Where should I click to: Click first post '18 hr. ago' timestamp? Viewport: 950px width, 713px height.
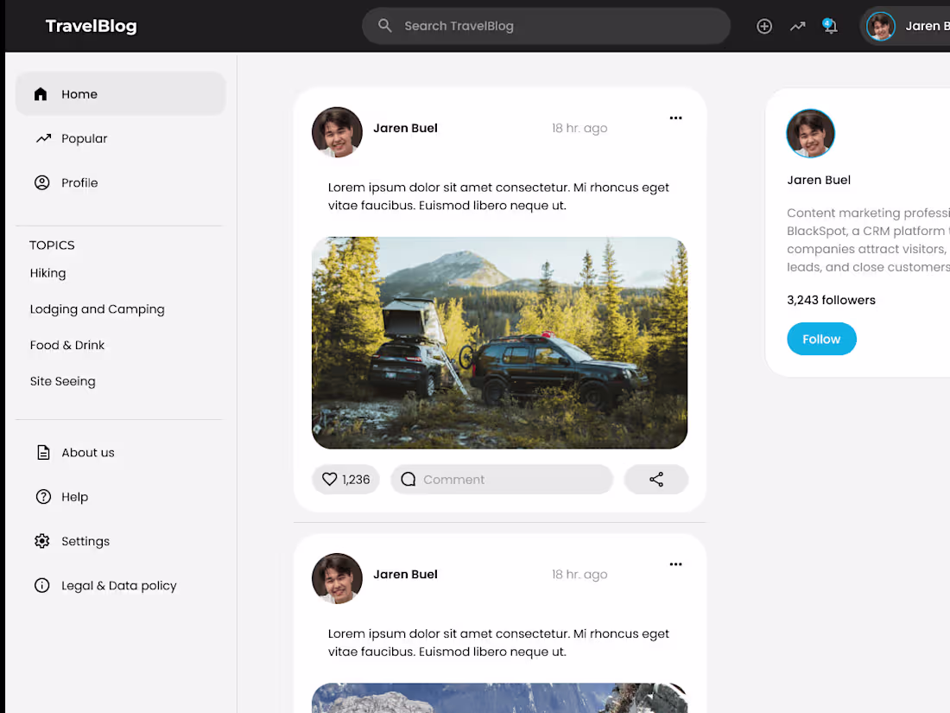point(579,129)
